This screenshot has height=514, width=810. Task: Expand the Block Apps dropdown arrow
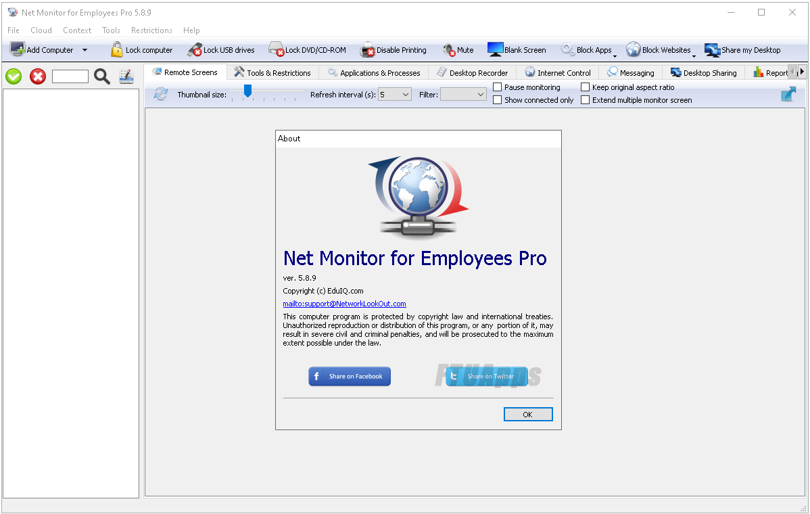(615, 55)
